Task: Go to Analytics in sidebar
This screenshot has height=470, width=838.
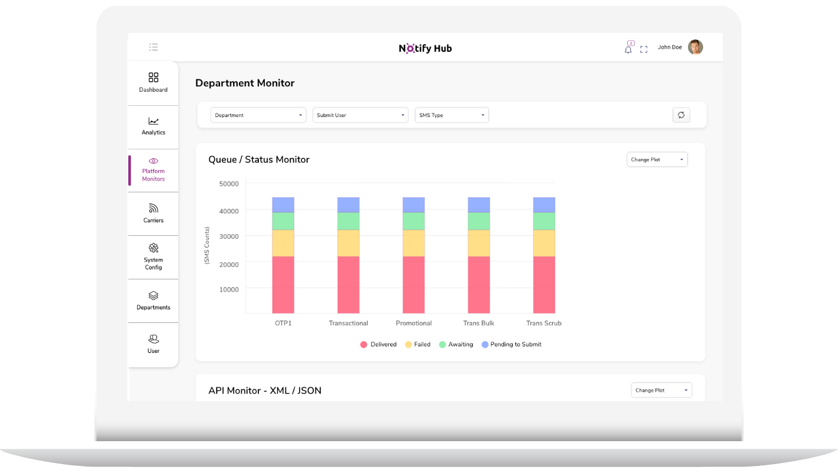Action: 153,126
